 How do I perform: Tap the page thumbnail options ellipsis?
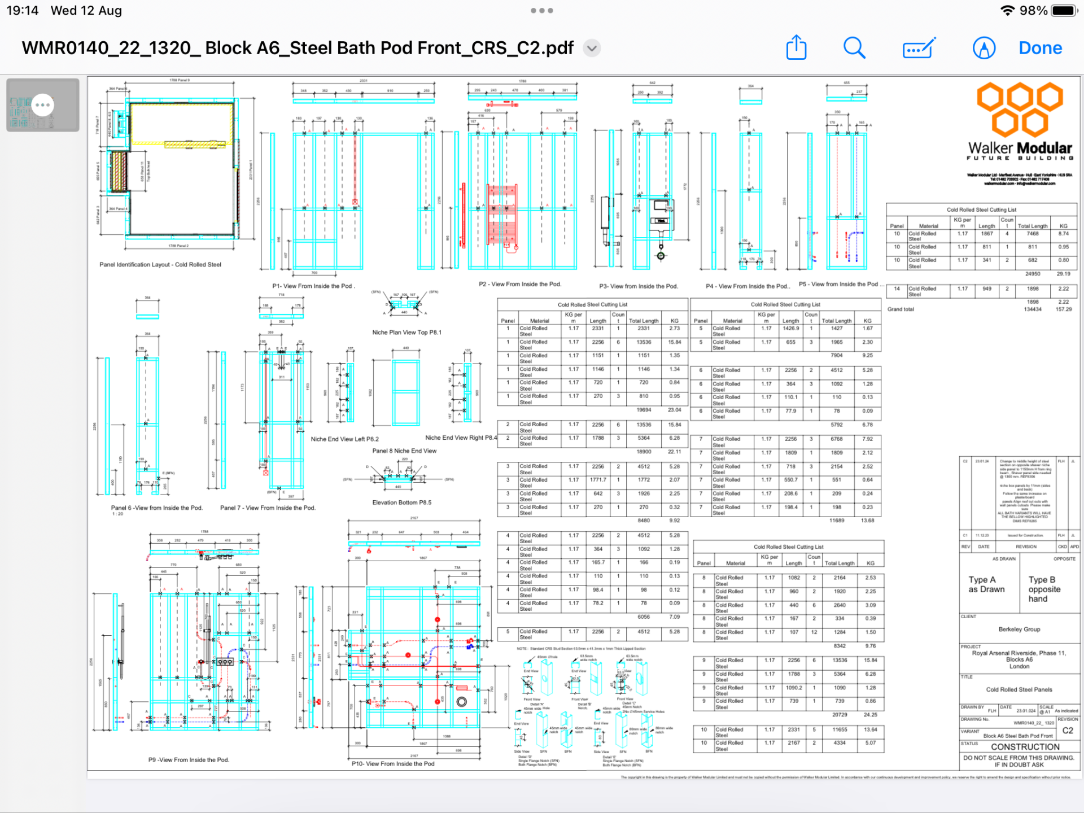[43, 104]
